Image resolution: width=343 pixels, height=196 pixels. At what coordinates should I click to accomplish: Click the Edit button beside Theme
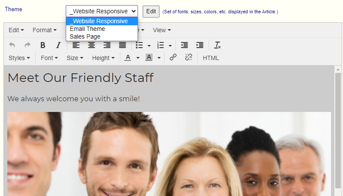[x=151, y=11]
